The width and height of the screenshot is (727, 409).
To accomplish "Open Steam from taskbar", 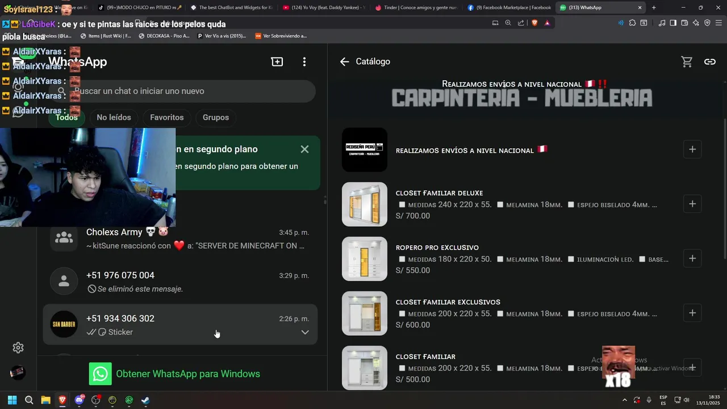I will point(145,400).
